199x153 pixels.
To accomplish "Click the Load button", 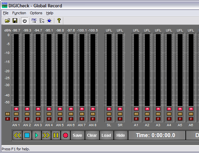I will coord(106,135).
